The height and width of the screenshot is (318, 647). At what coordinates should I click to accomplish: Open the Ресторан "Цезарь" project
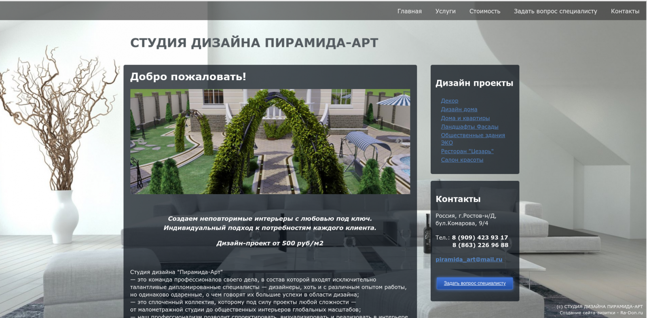point(467,151)
